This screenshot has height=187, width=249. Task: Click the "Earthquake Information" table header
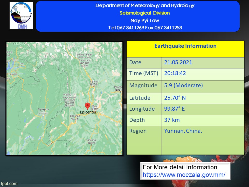pyautogui.click(x=185, y=49)
